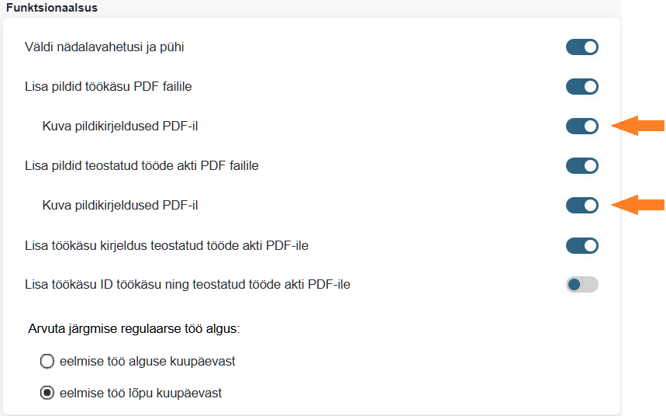
Task: Click the 'Lisa töökäsu ID töökäsu' label text
Action: pyautogui.click(x=188, y=285)
